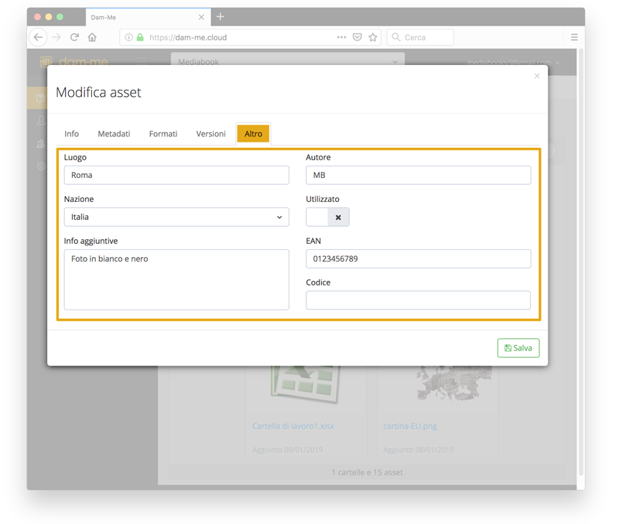
Task: Switch to the Formati tab
Action: coord(163,134)
